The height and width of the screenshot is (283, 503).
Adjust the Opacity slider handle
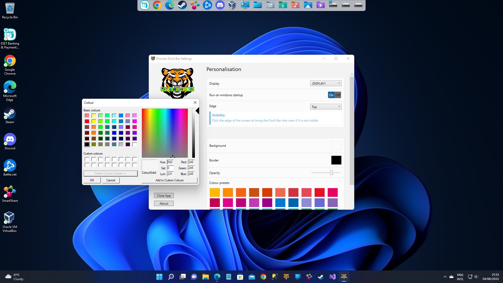pos(331,173)
